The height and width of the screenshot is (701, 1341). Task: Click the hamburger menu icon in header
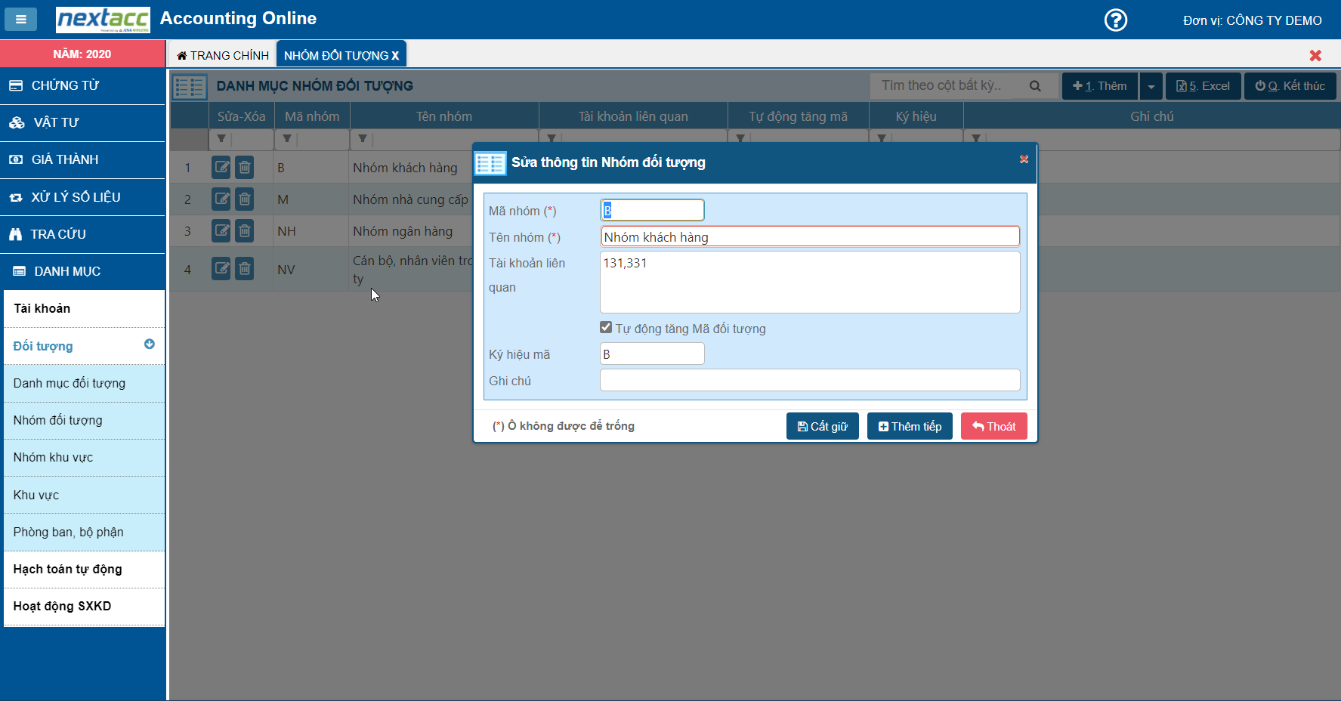click(21, 20)
